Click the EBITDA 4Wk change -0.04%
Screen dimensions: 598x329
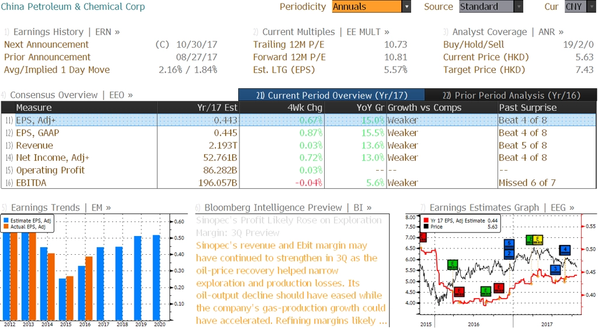coord(308,183)
